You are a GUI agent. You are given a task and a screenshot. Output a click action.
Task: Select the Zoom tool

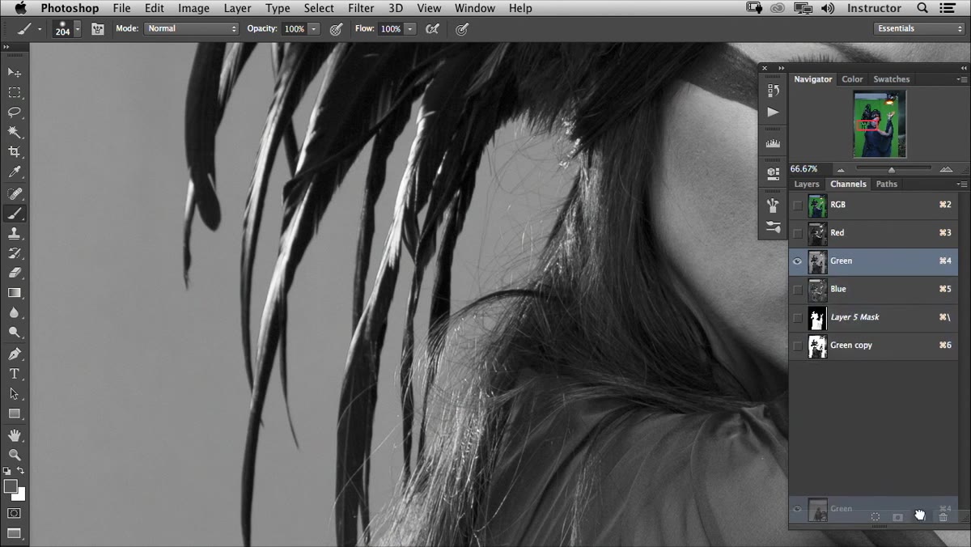15,455
